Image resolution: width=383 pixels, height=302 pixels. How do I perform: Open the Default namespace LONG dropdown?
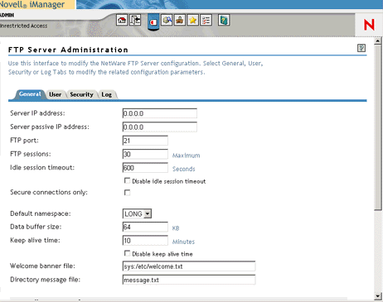(x=137, y=213)
